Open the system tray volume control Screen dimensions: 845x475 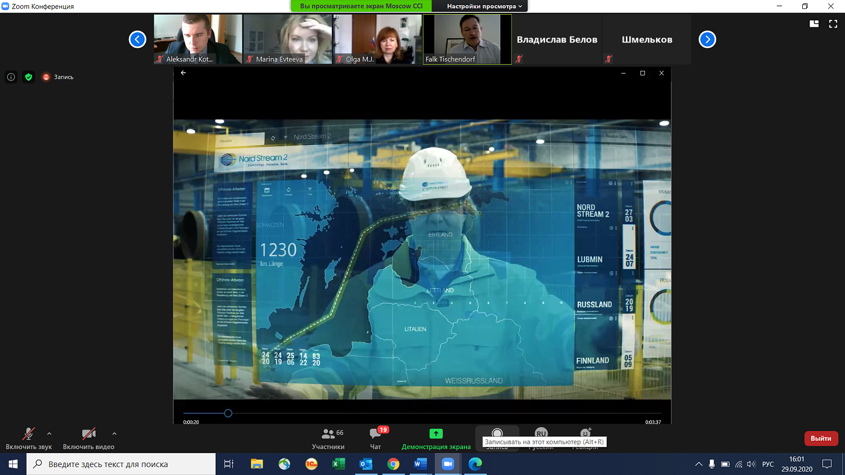(x=751, y=464)
